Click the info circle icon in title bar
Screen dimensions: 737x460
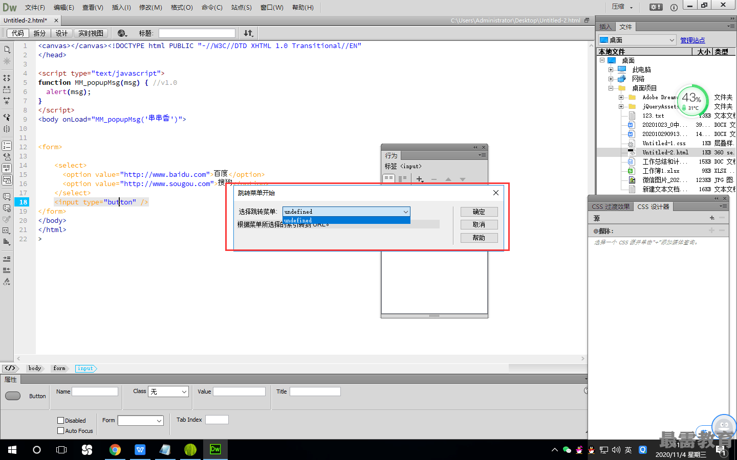point(674,7)
